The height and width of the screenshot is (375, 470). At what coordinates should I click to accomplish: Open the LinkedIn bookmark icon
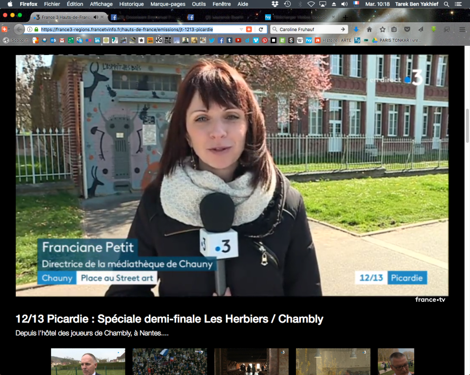(x=97, y=40)
